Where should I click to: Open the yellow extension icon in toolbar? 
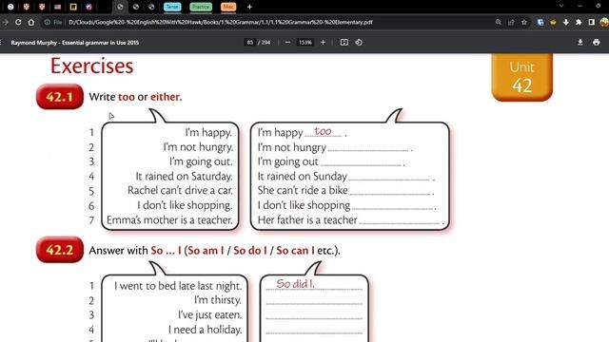[553, 22]
